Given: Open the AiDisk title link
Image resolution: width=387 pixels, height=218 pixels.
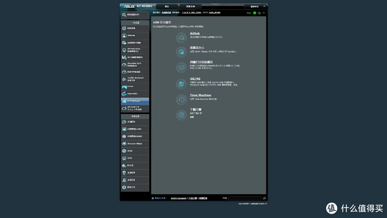Looking at the screenshot, I should [x=195, y=33].
